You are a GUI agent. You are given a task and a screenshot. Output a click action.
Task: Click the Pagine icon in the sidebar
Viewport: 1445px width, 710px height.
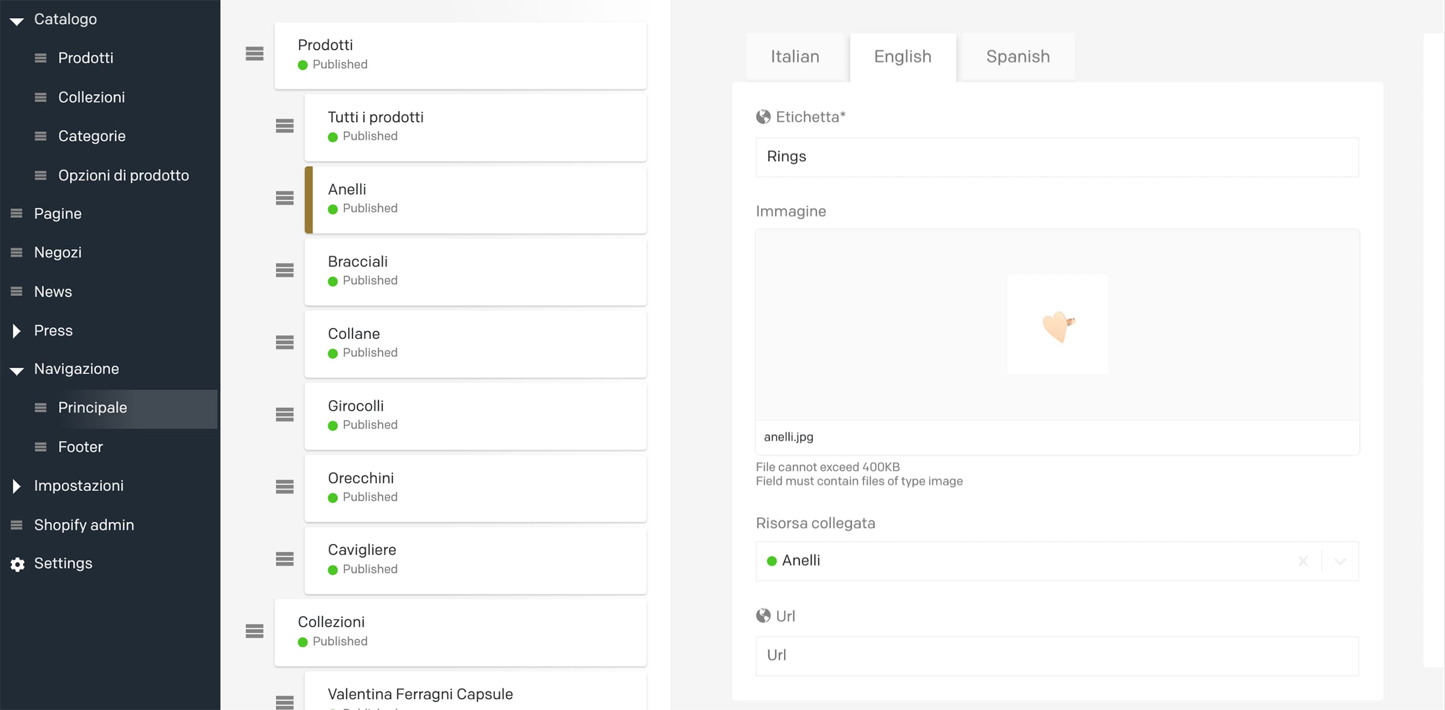[x=16, y=213]
